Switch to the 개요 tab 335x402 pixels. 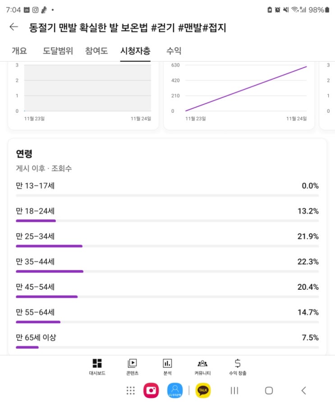coord(19,51)
